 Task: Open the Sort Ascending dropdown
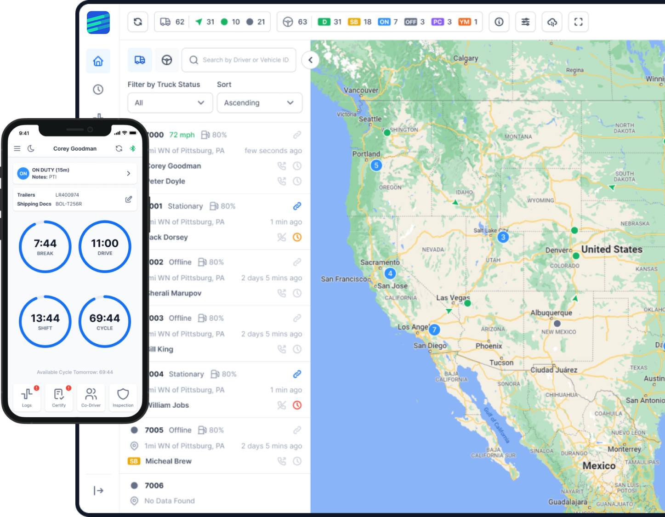(x=260, y=103)
